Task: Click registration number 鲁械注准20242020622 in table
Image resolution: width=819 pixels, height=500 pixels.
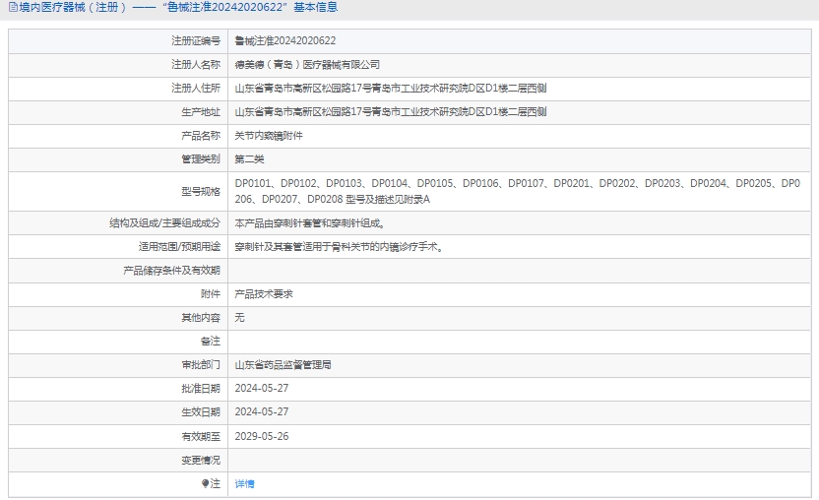Action: click(284, 41)
